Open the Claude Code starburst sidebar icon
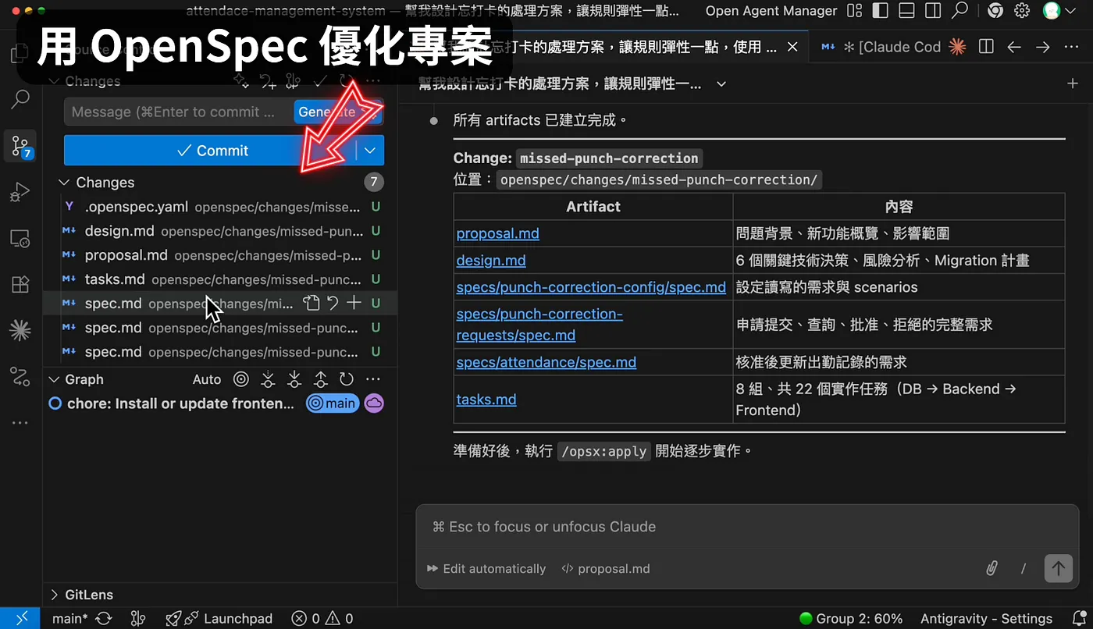 click(20, 331)
